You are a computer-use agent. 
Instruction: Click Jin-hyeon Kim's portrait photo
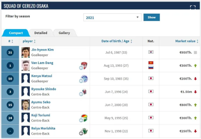25,53
